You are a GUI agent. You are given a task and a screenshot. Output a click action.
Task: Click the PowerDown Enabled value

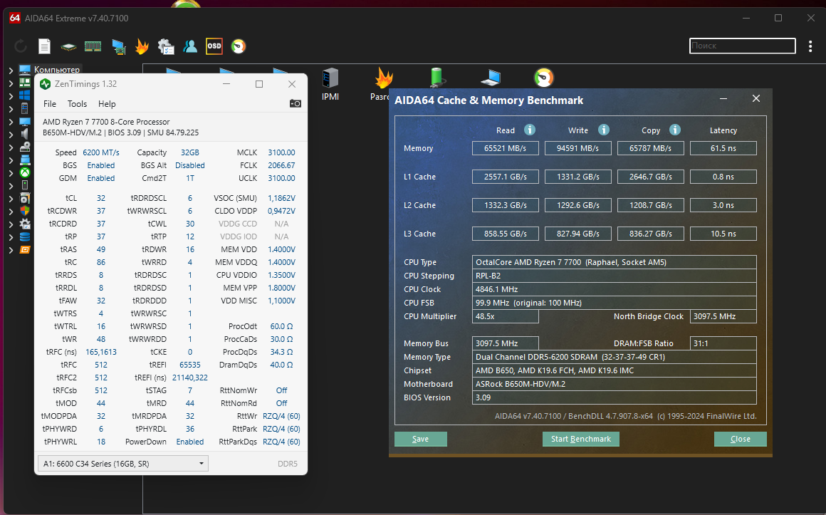pos(190,442)
